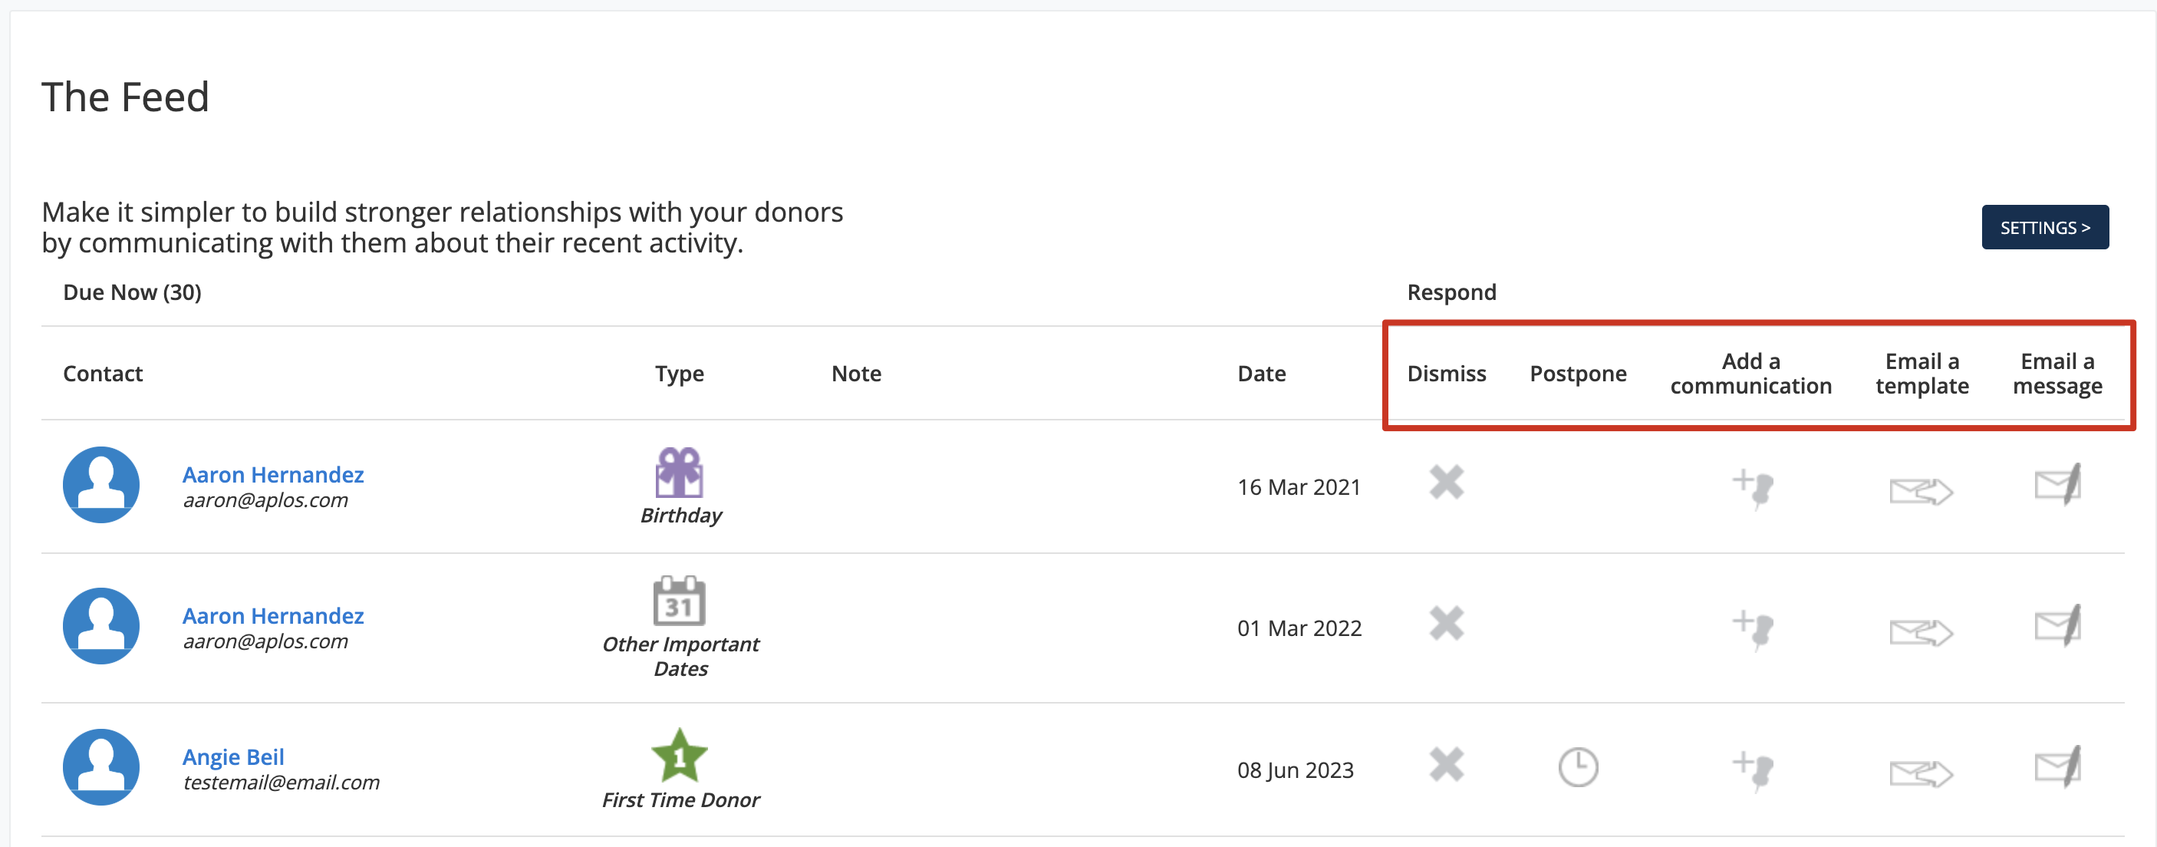Add communication for the 01 Mar 2022 row
Screen dimensions: 2157x847
[x=1753, y=630]
